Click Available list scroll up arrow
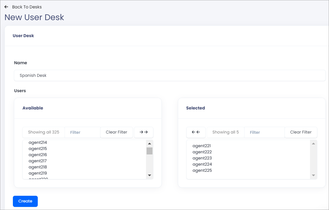This screenshot has width=329, height=210. tap(150, 144)
